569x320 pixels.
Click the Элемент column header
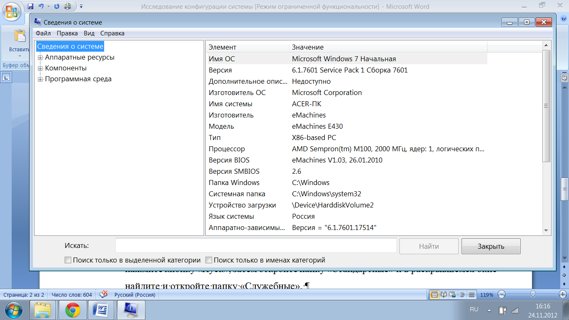(248, 47)
